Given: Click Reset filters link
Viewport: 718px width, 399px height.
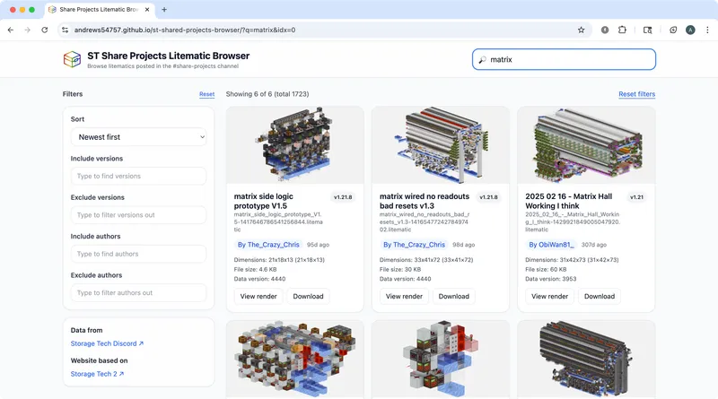Looking at the screenshot, I should pyautogui.click(x=636, y=94).
